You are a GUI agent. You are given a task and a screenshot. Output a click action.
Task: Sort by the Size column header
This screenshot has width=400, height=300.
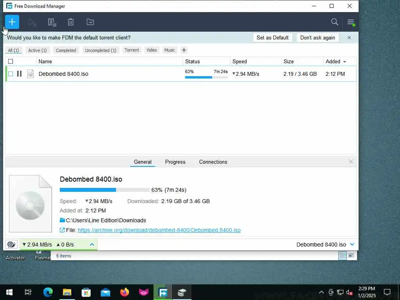click(x=303, y=61)
